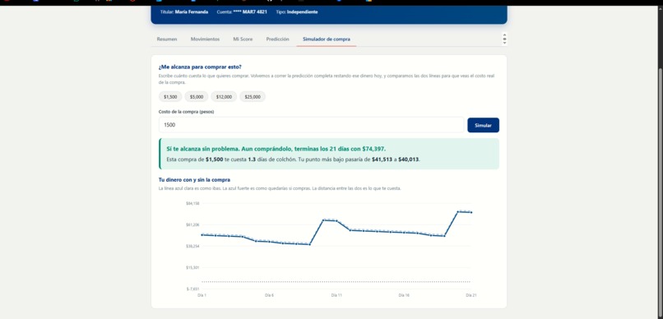Focus the Costo de la compra input
The width and height of the screenshot is (663, 319).
point(311,125)
